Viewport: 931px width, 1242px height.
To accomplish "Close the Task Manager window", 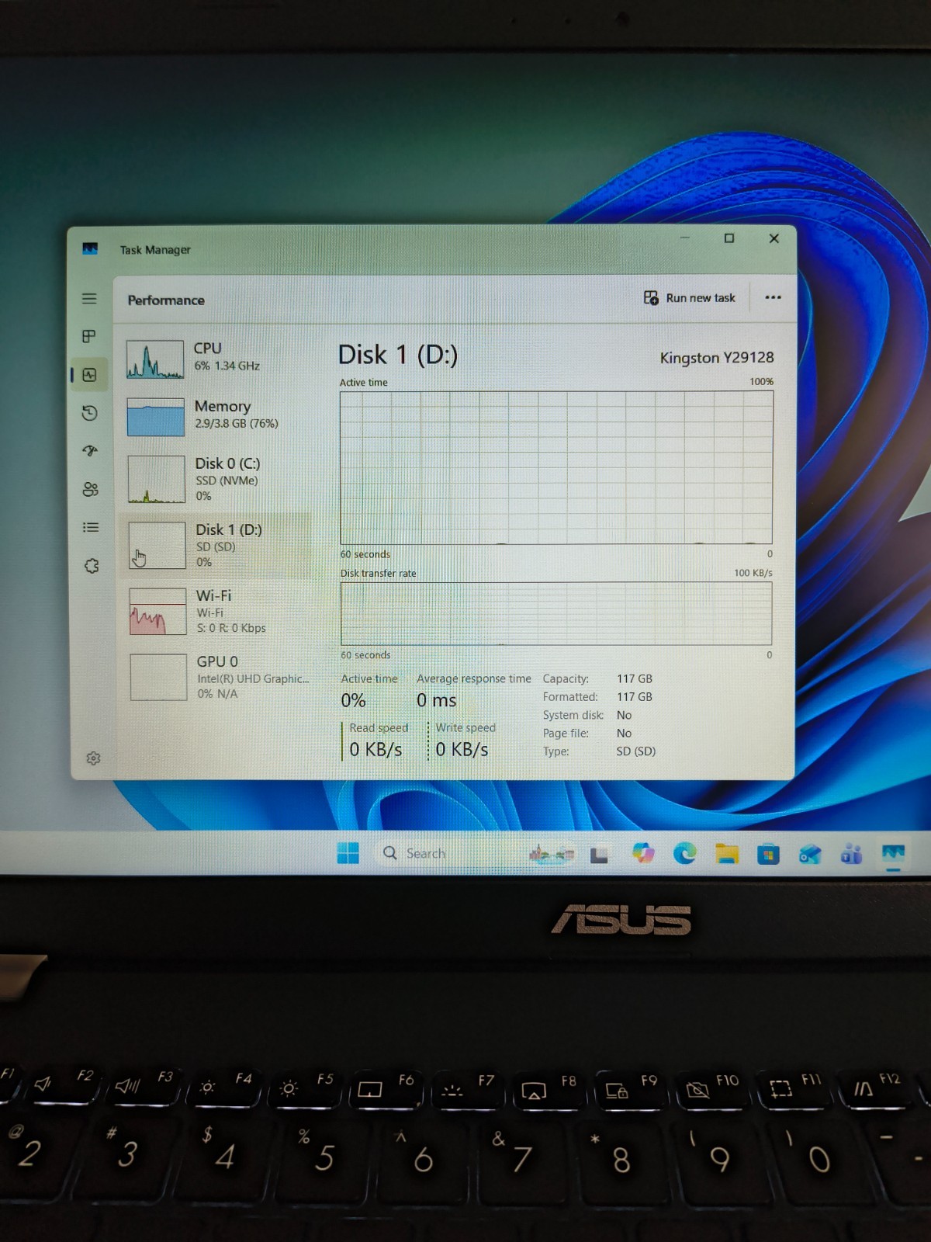I will [x=774, y=238].
